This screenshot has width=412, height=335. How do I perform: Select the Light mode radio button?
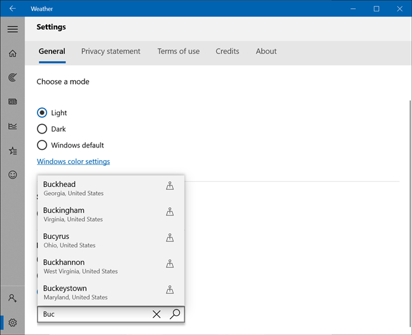[42, 113]
